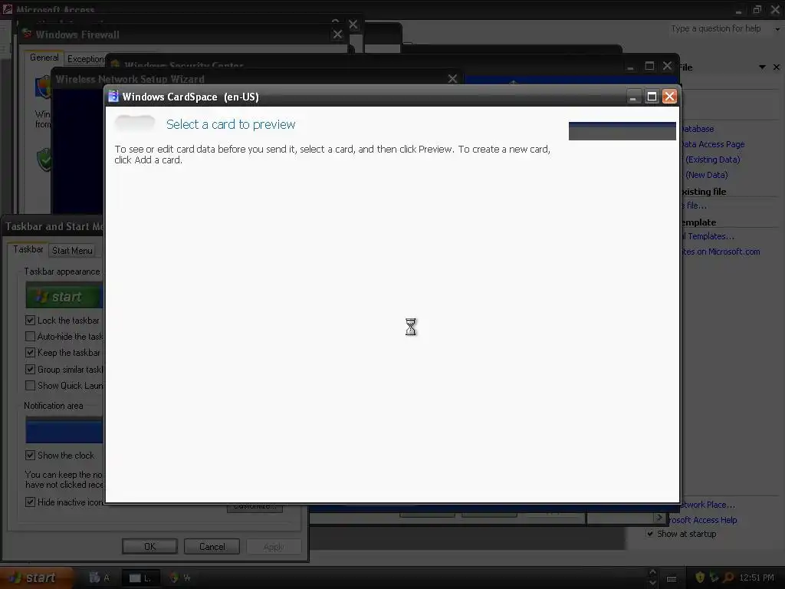Open the 'L.' taskbar button
Viewport: 785px width, 589px height.
click(140, 578)
